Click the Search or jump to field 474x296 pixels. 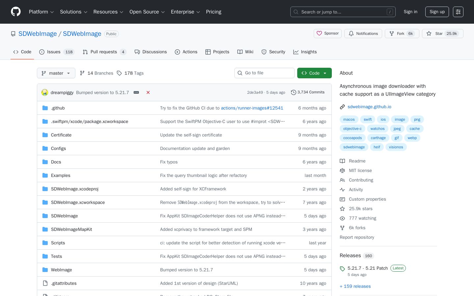(x=343, y=12)
